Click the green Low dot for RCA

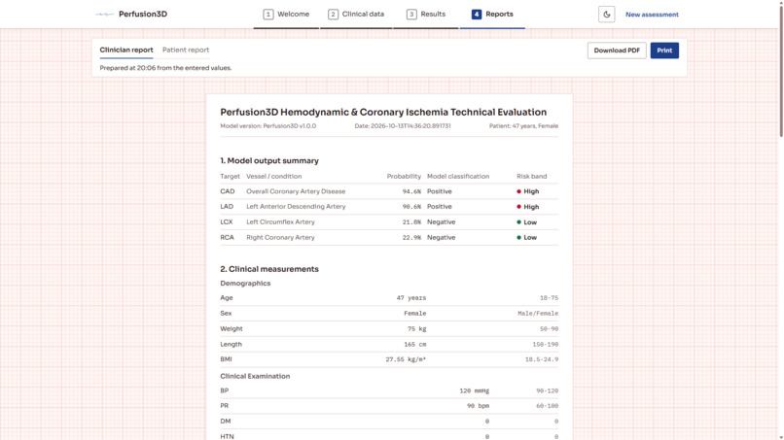pyautogui.click(x=519, y=238)
